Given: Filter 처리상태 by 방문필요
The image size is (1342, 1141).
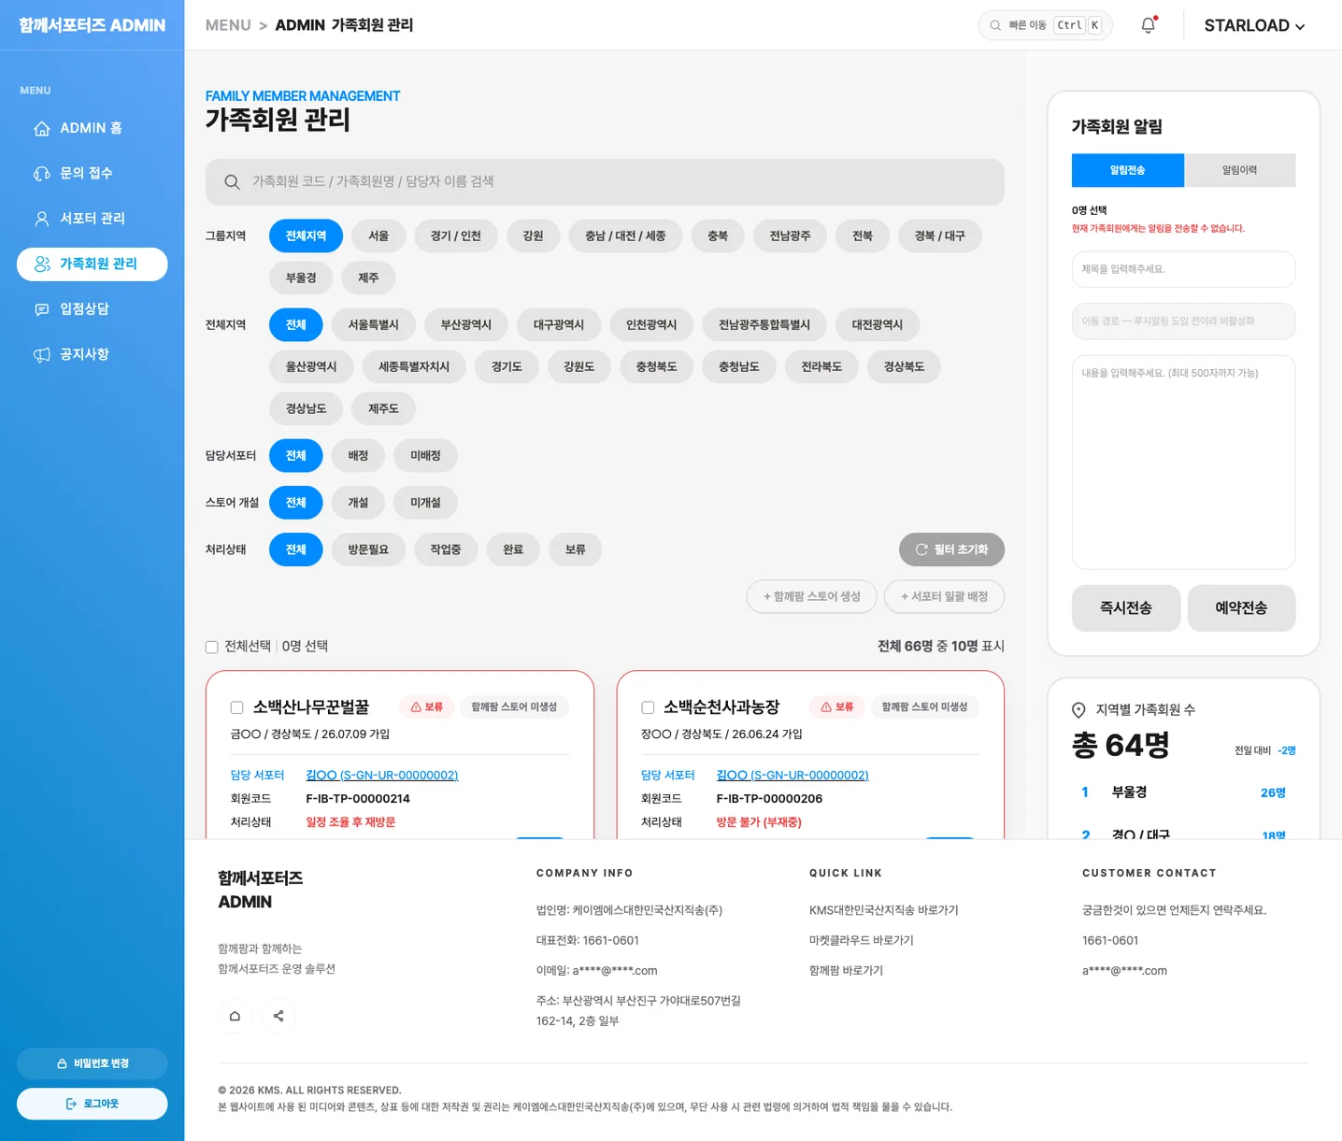Looking at the screenshot, I should [368, 549].
